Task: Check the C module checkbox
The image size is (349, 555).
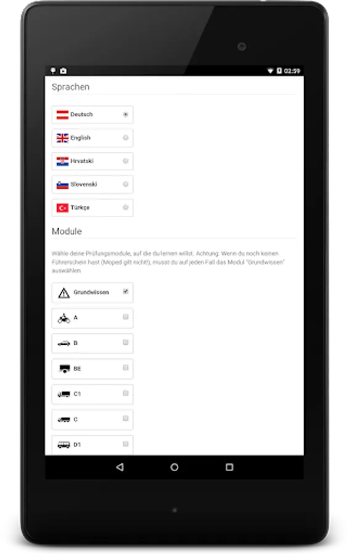Action: click(125, 419)
